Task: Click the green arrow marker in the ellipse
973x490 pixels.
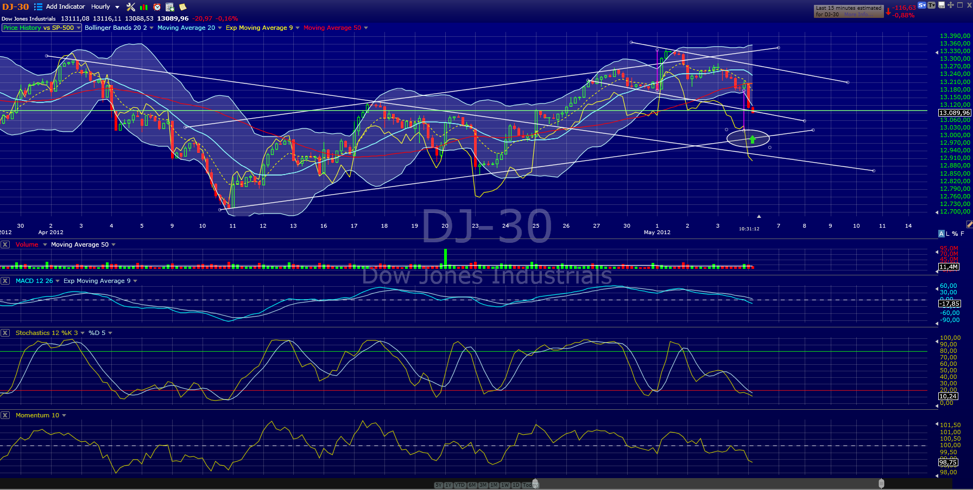Action: pos(753,139)
